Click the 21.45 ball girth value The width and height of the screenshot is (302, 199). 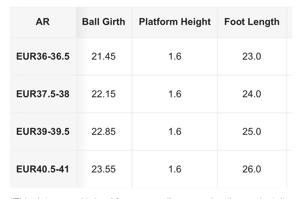click(x=103, y=56)
